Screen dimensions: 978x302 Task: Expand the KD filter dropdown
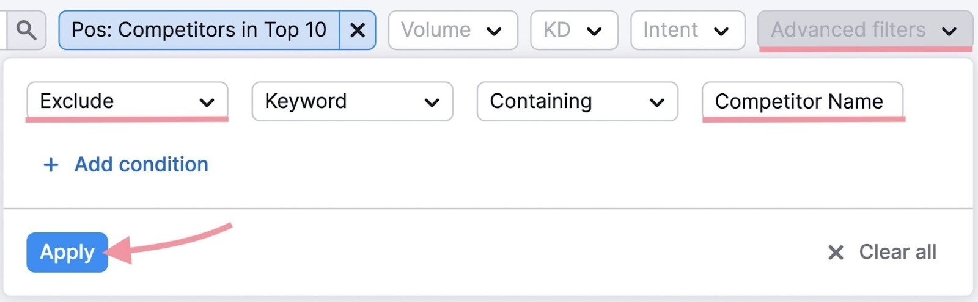[573, 30]
